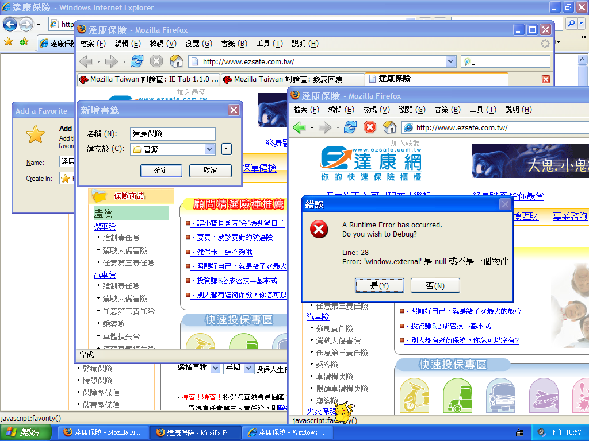589x441 pixels.
Task: Click the 機車險 link in rear Firefox
Action: click(x=105, y=226)
